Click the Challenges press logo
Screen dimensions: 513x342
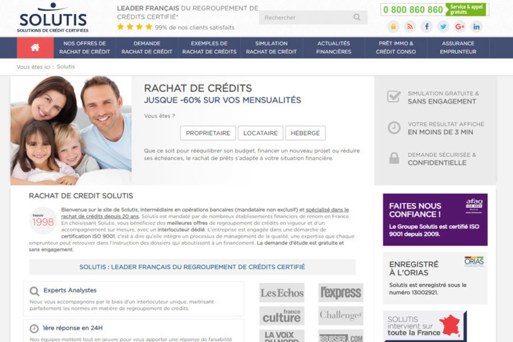[341, 316]
